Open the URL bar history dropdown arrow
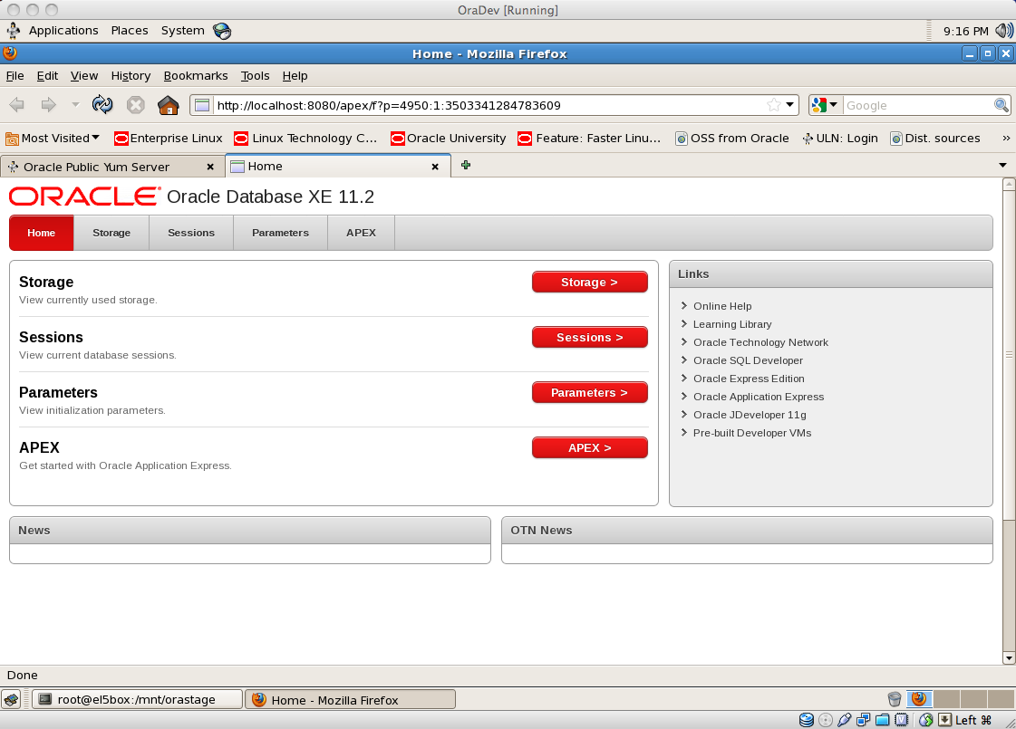 coord(789,105)
